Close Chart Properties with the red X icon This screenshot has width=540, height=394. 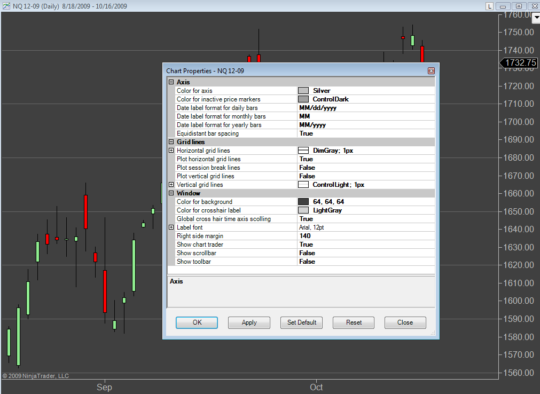click(431, 70)
